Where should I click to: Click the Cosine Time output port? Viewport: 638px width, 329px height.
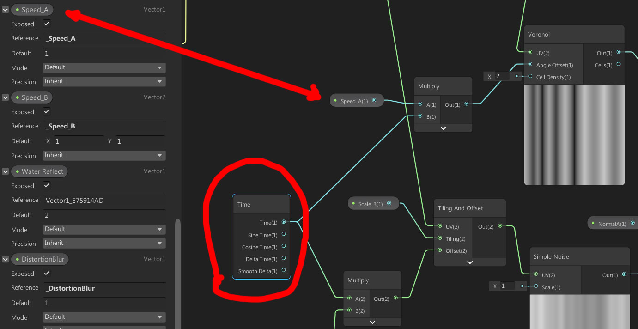284,247
